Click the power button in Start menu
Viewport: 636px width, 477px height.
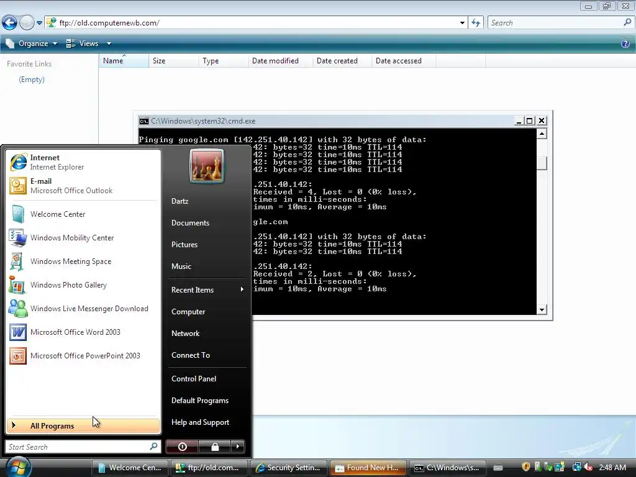(182, 447)
